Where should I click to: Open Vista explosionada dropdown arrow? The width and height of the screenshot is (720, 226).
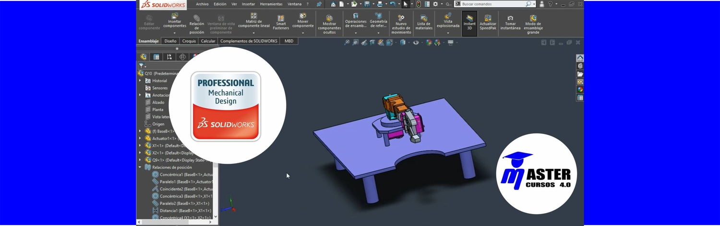pyautogui.click(x=448, y=33)
